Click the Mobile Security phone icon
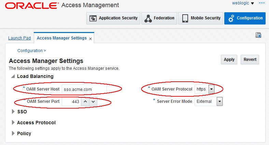Viewport: 269px width, 145px height. [185, 18]
